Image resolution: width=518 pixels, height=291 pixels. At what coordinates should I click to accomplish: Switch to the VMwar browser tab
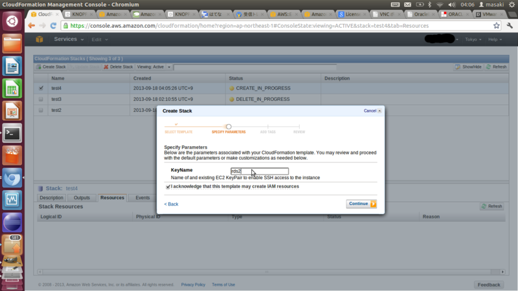(489, 14)
